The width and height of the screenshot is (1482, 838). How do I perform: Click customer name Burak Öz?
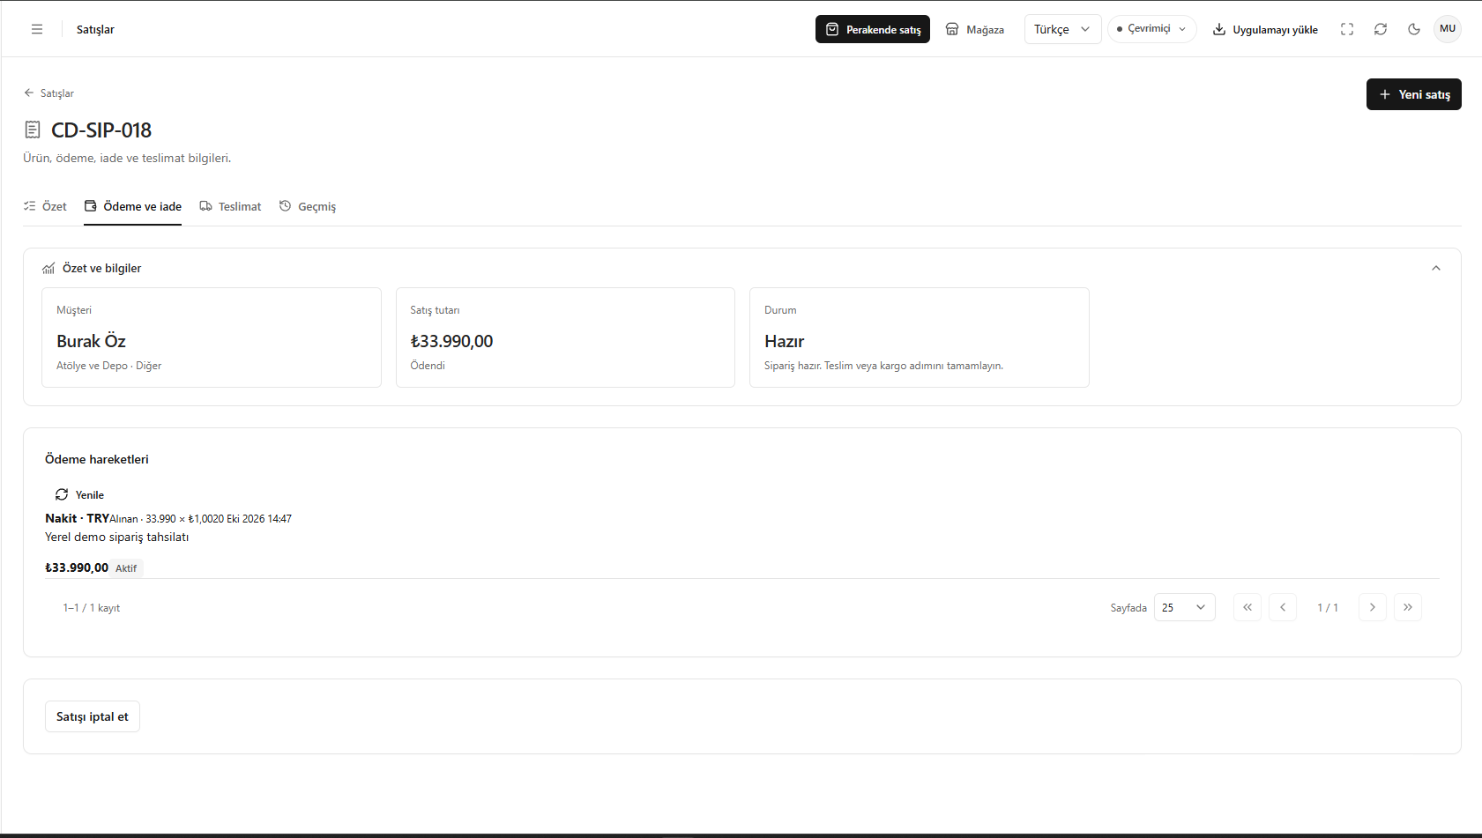(91, 341)
